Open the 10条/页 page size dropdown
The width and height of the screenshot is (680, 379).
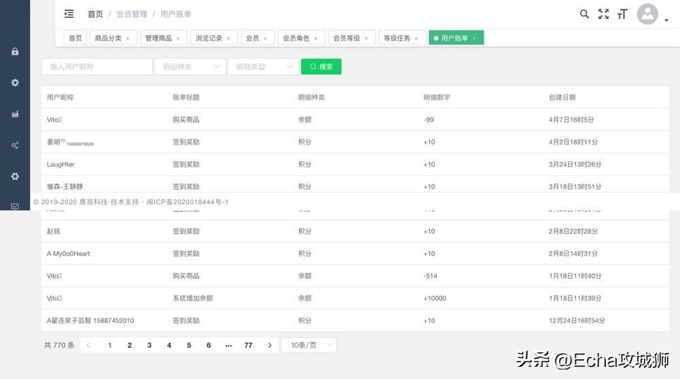coord(309,345)
